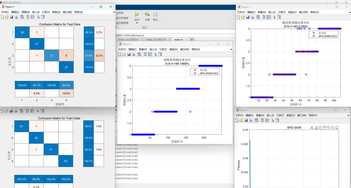
Task: Expand the 运行 dropdown arrow in the ribbon
Action: pyautogui.click(x=137, y=23)
